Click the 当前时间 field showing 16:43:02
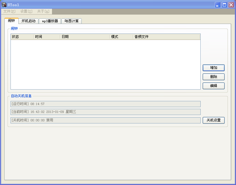 105,112
